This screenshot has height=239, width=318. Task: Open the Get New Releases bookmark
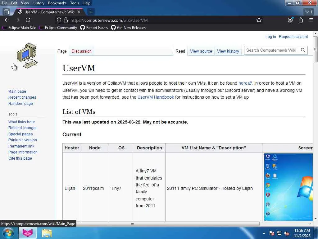tap(128, 28)
